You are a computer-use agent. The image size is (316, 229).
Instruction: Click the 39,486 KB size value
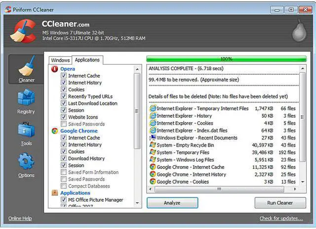(263, 152)
